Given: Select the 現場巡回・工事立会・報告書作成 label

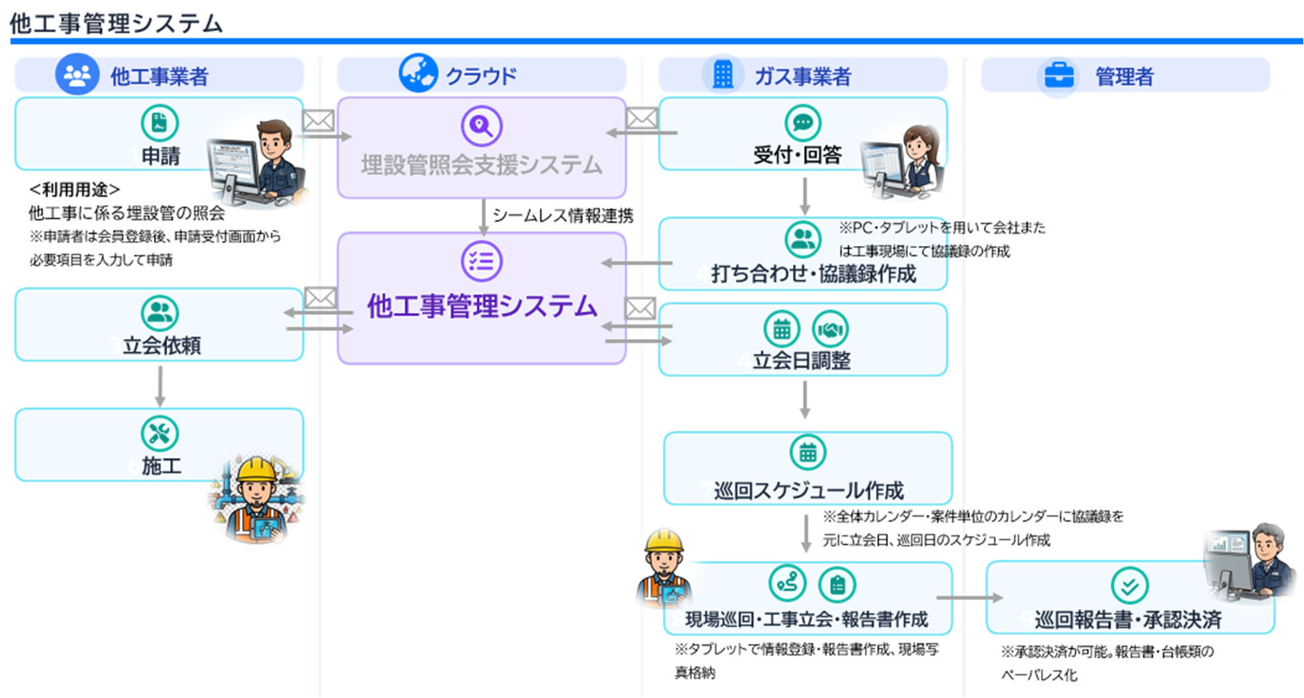Looking at the screenshot, I should [x=807, y=619].
